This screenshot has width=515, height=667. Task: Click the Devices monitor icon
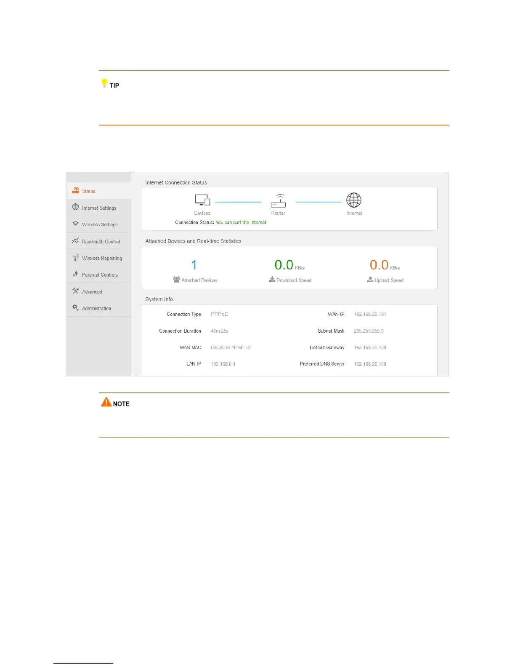(x=202, y=200)
